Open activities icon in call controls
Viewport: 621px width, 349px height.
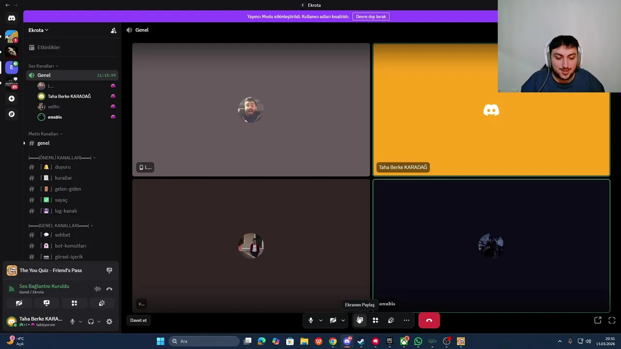[x=375, y=320]
